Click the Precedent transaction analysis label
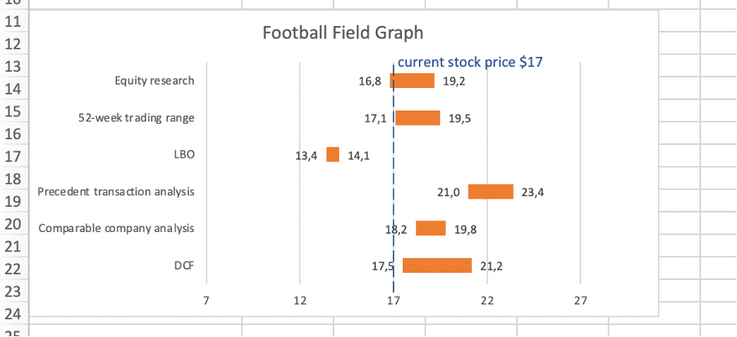 click(x=117, y=192)
